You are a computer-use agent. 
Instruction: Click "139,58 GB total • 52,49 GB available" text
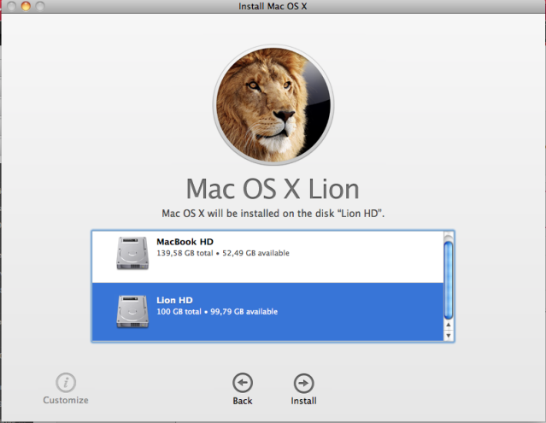(x=223, y=253)
